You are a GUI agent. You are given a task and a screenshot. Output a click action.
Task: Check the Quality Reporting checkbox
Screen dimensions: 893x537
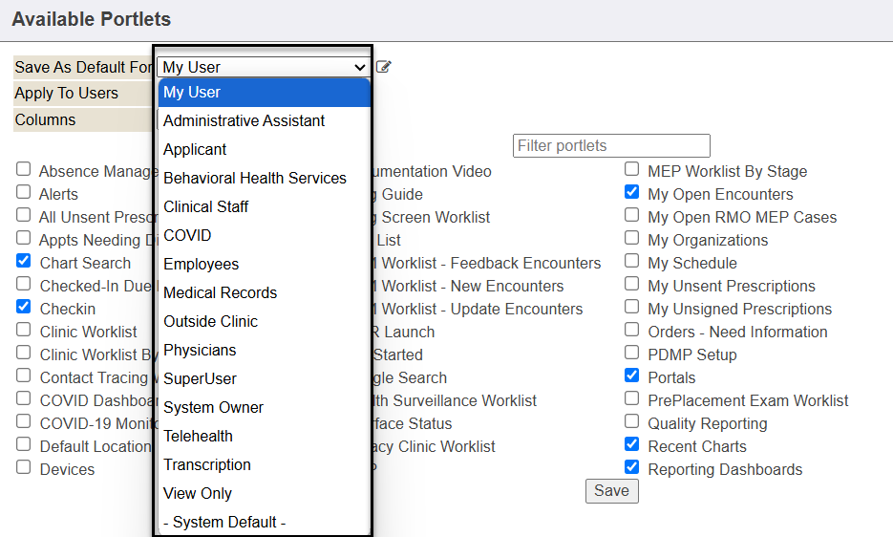point(631,421)
